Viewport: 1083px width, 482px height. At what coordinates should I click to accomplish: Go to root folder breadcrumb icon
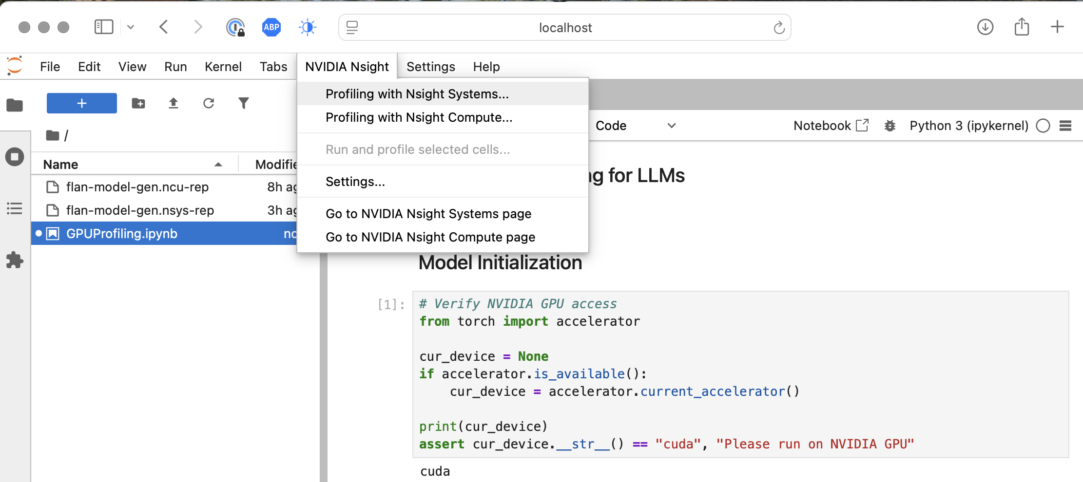tap(53, 135)
